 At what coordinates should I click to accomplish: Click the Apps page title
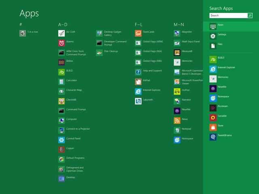[29, 13]
